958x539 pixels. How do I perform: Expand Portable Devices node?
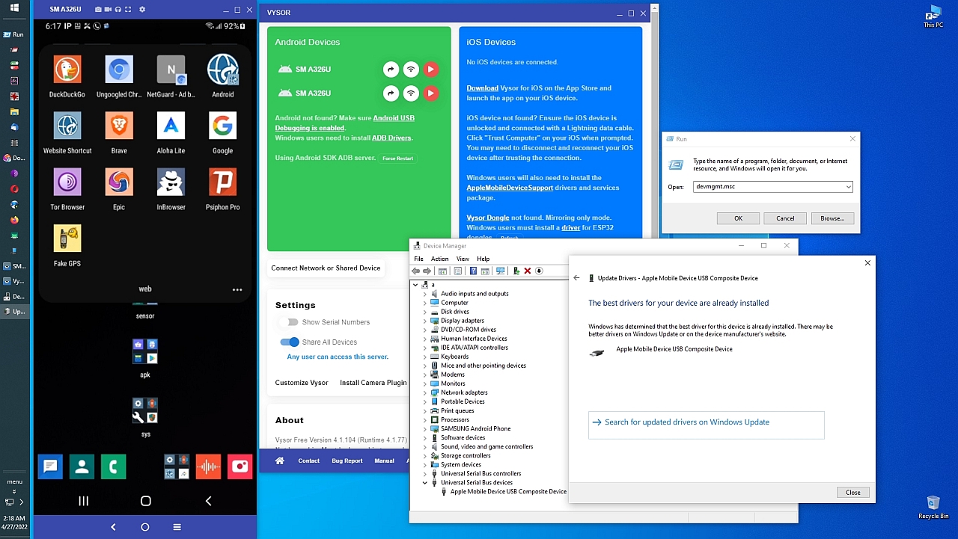(x=424, y=401)
